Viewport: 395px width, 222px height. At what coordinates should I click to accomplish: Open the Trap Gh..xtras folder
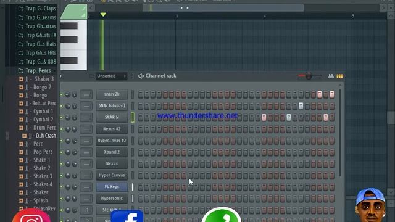coord(37,26)
